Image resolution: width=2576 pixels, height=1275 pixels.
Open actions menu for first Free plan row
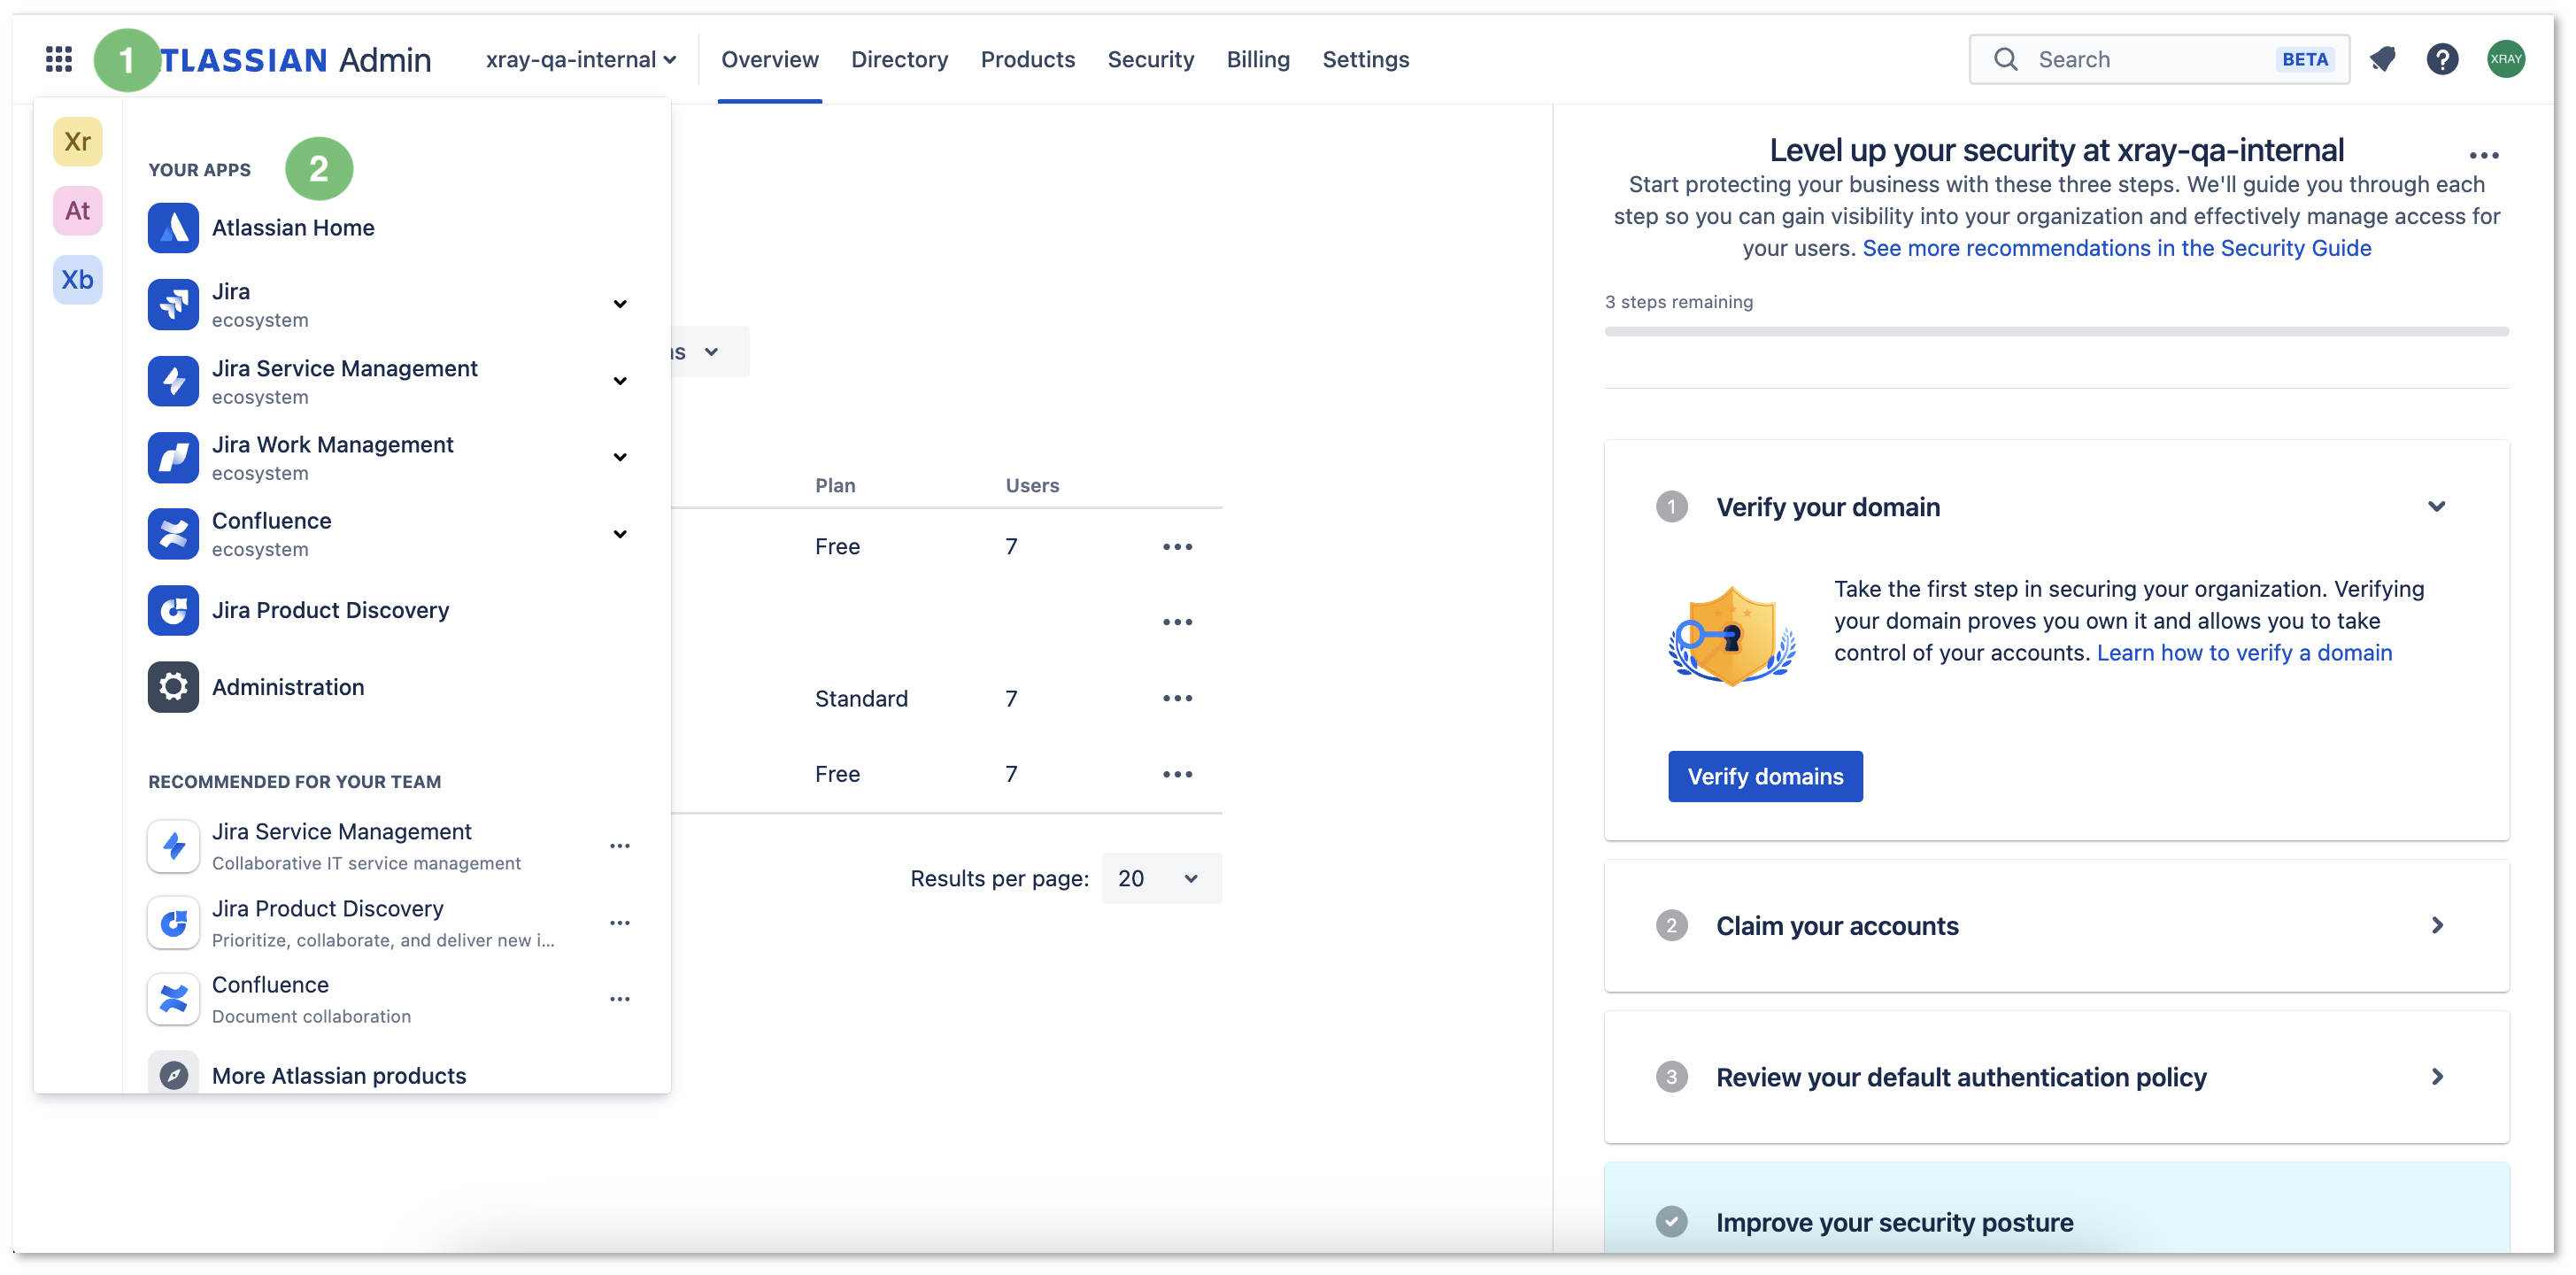coord(1178,547)
